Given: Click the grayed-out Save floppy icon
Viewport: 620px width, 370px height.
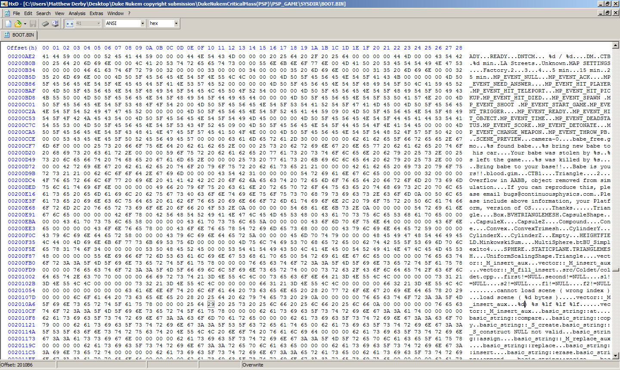Looking at the screenshot, I should (33, 24).
